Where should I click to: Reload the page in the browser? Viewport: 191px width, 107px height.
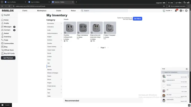point(9,6)
